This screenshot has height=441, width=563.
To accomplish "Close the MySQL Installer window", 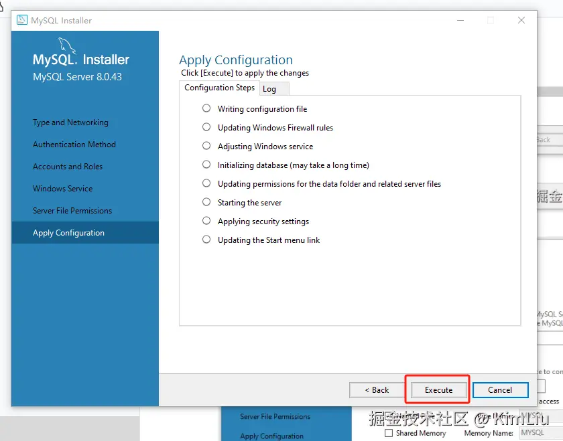I will click(521, 20).
